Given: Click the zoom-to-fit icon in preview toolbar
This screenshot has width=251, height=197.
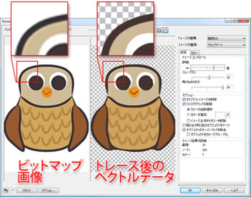Looking at the screenshot, I should point(159,30).
